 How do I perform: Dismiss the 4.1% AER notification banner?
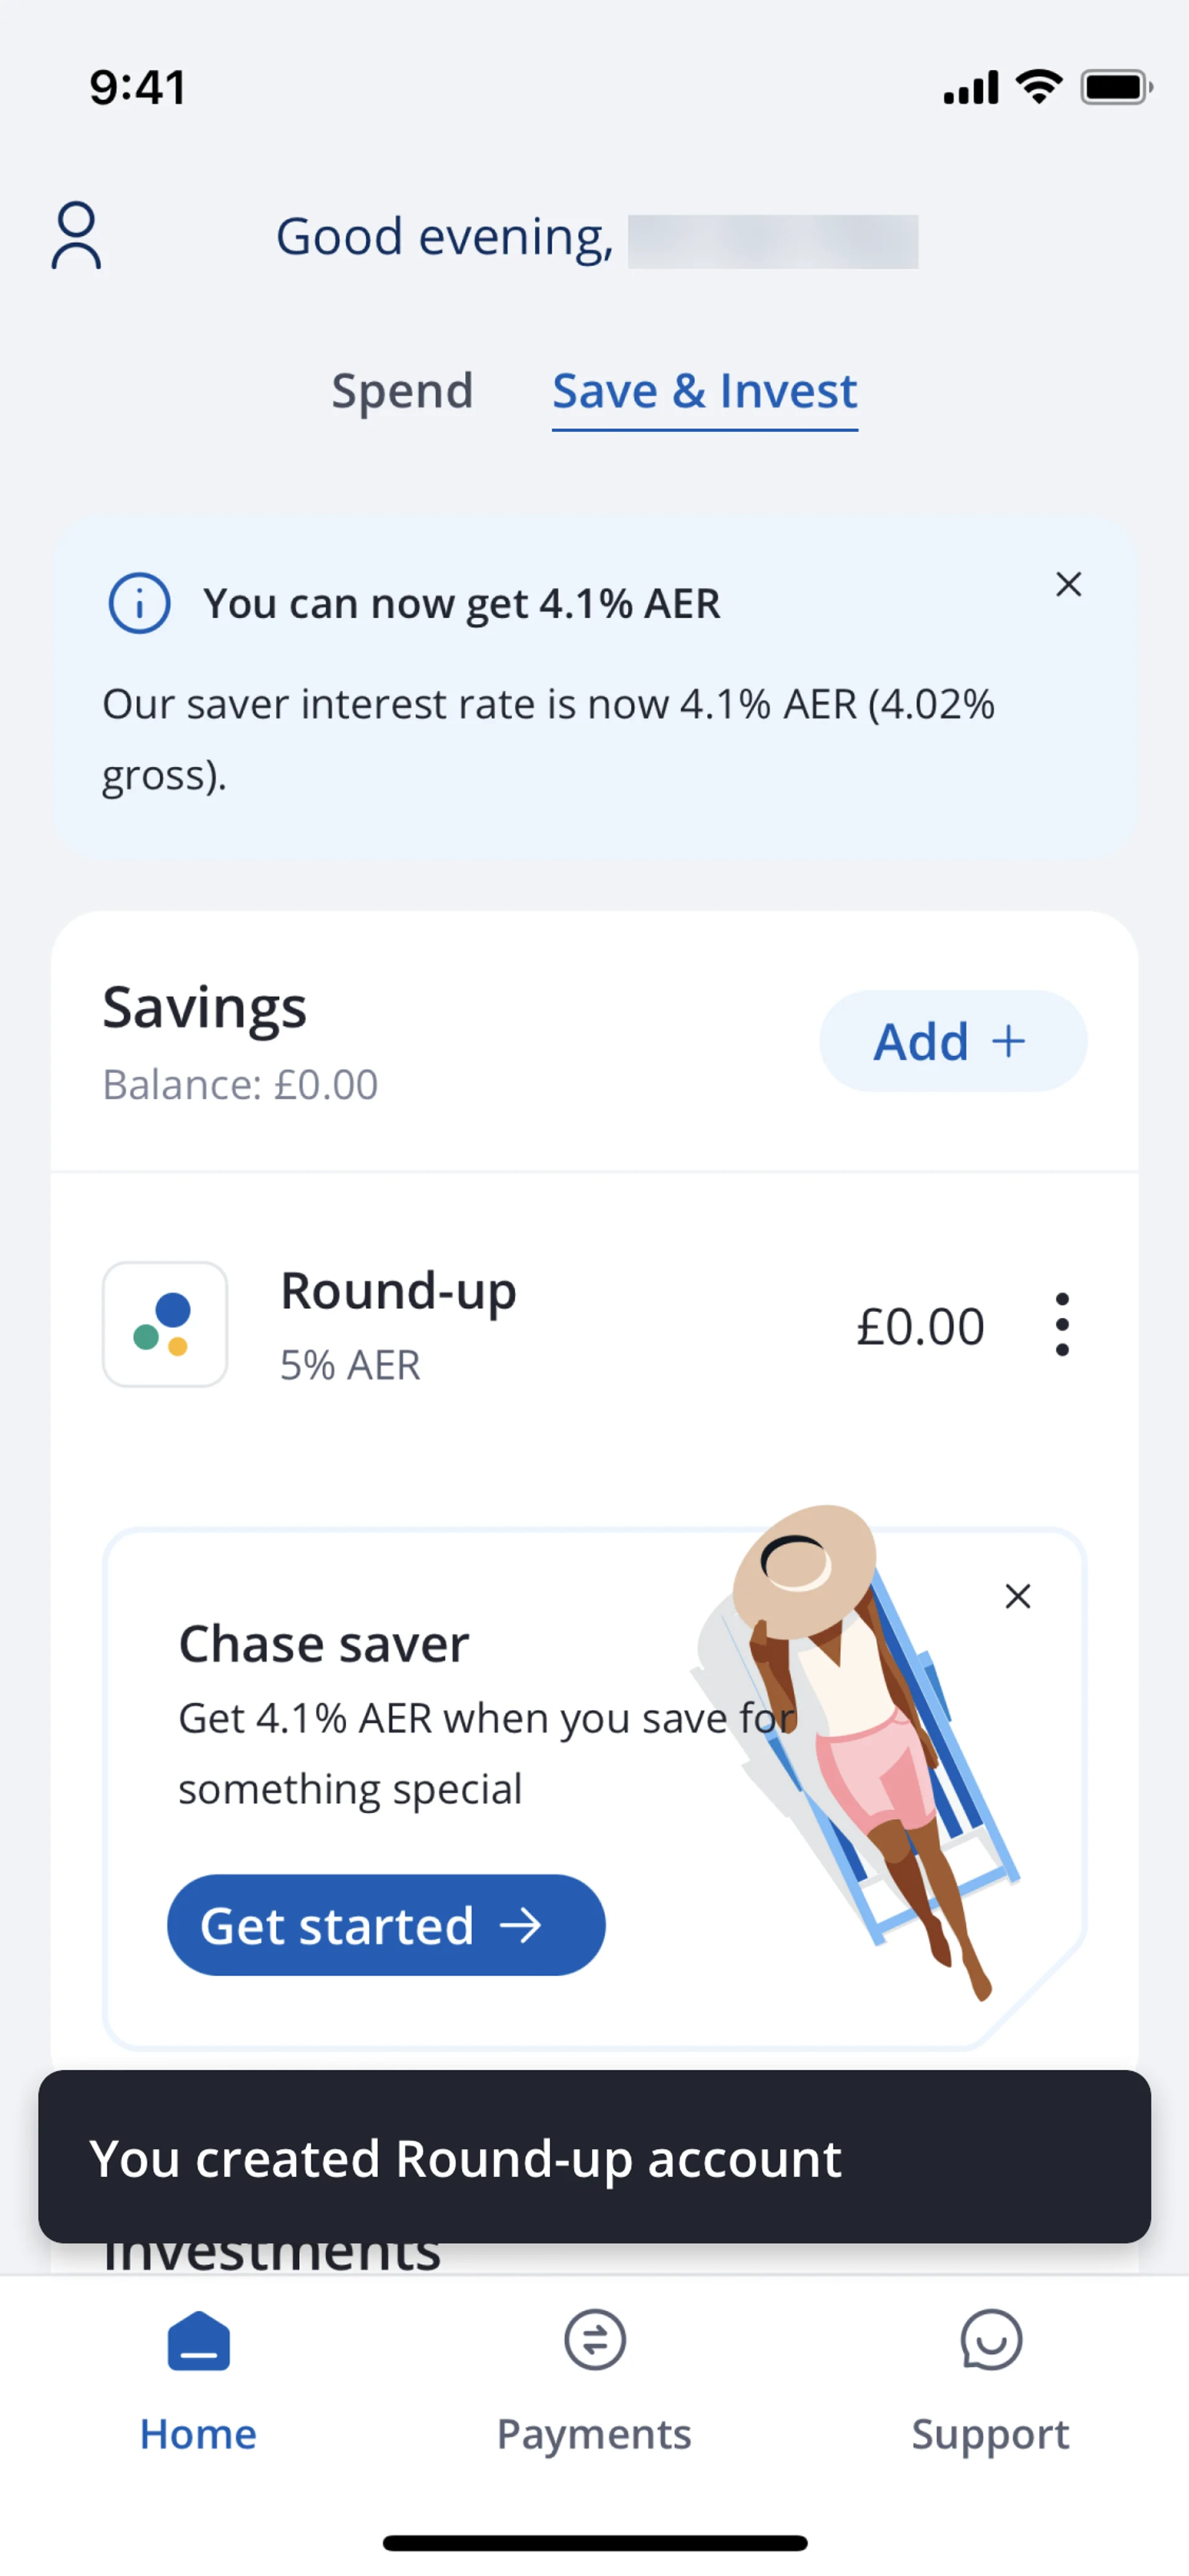[x=1068, y=584]
